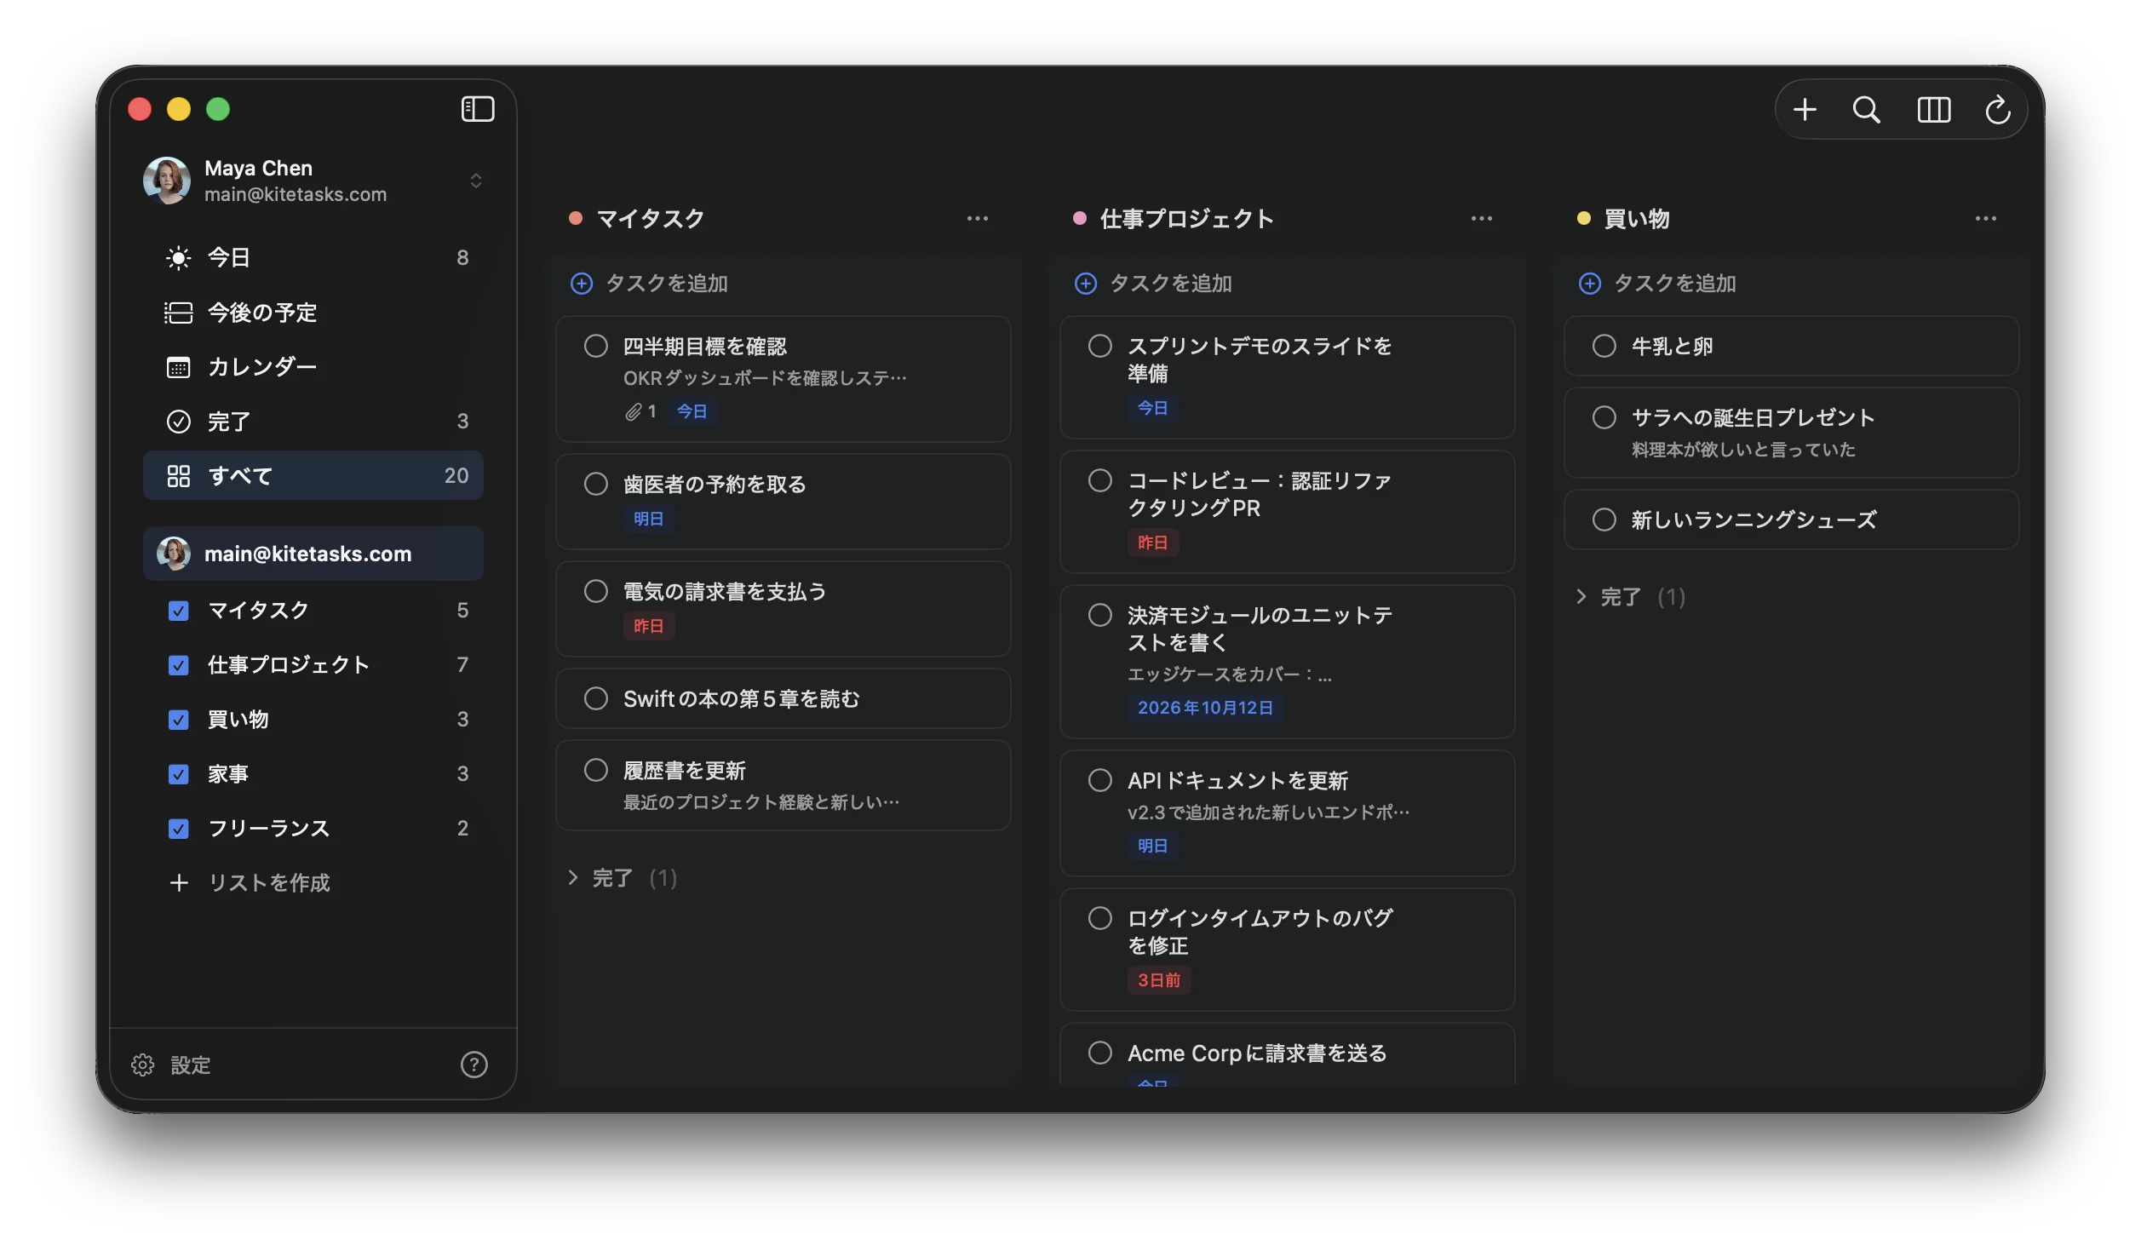This screenshot has width=2141, height=1240.
Task: Click the 今後の予定 list icon
Action: pyautogui.click(x=178, y=313)
